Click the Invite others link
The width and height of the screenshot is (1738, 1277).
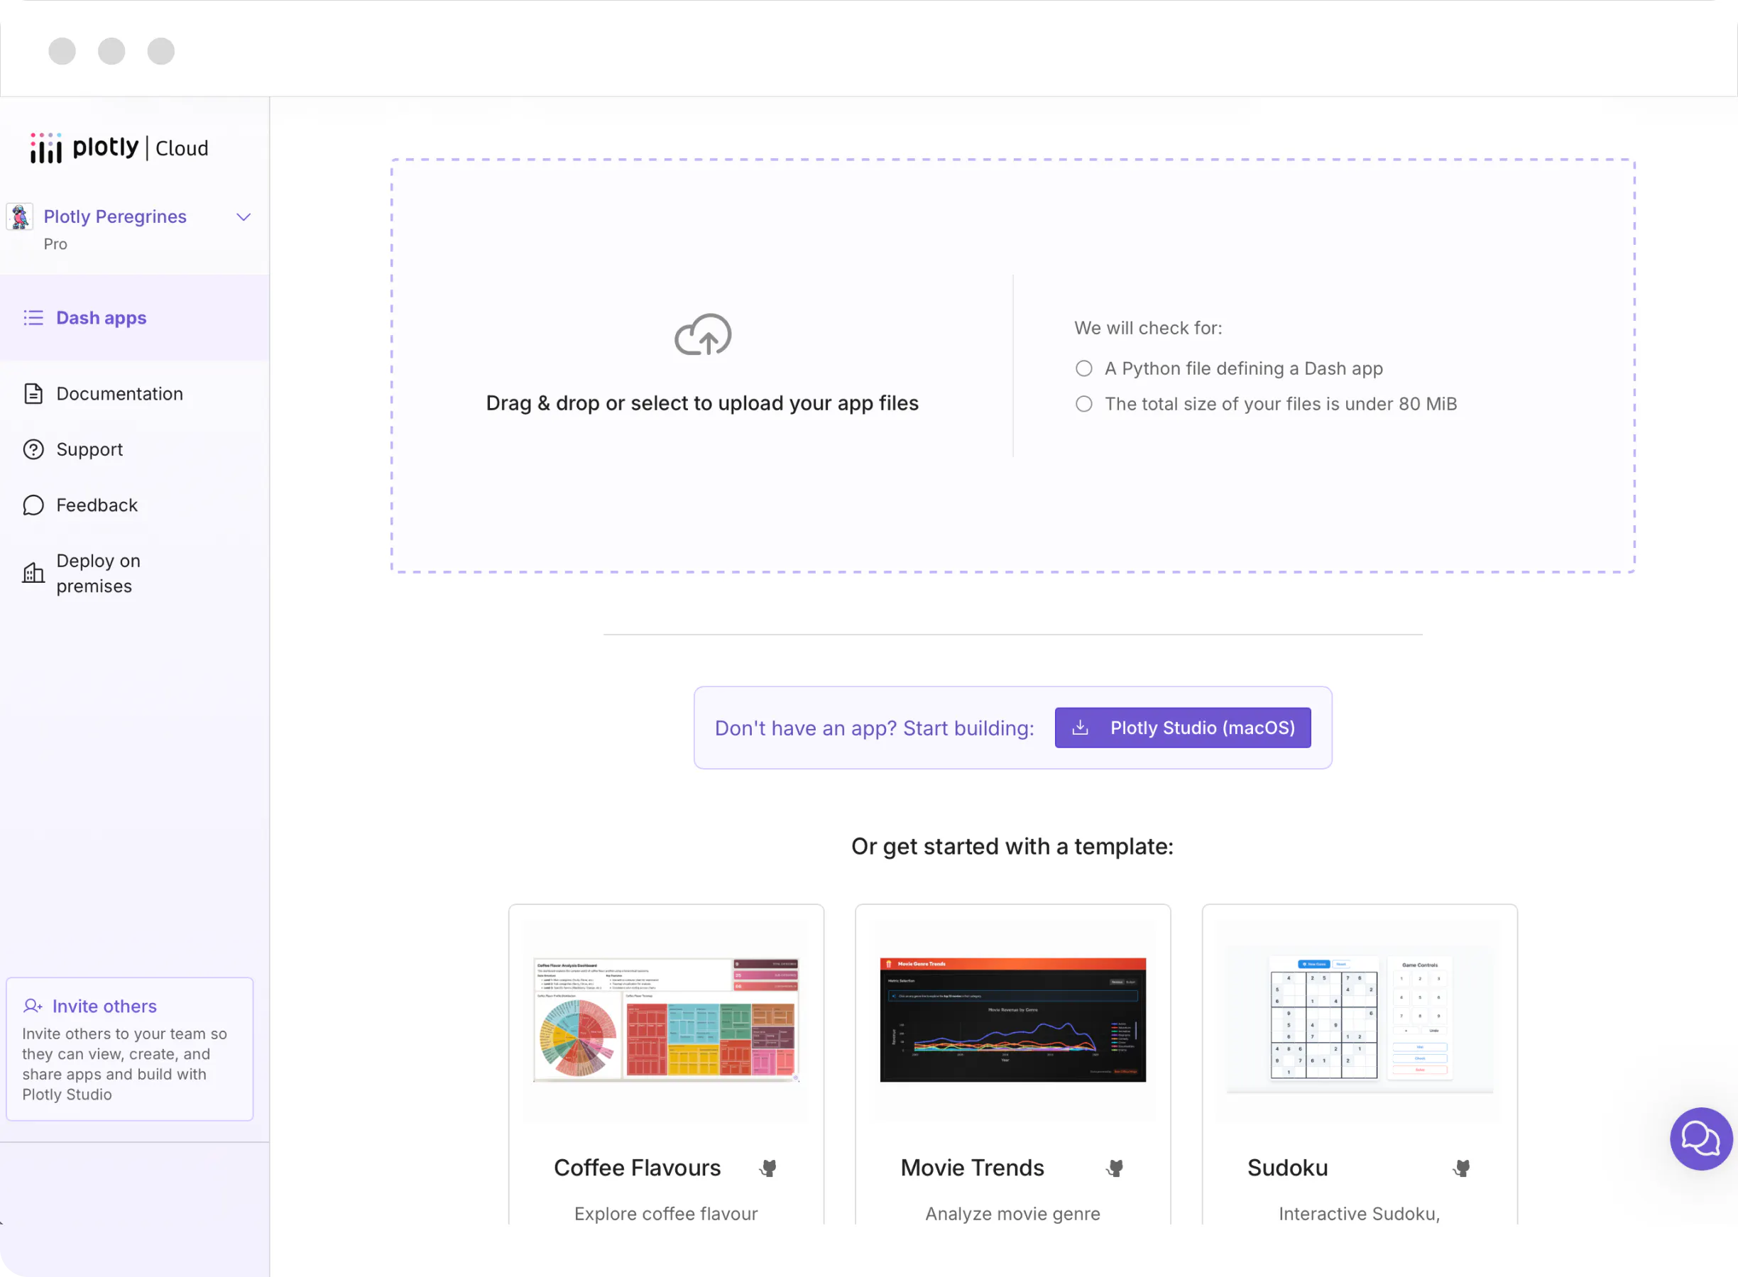(x=104, y=1006)
